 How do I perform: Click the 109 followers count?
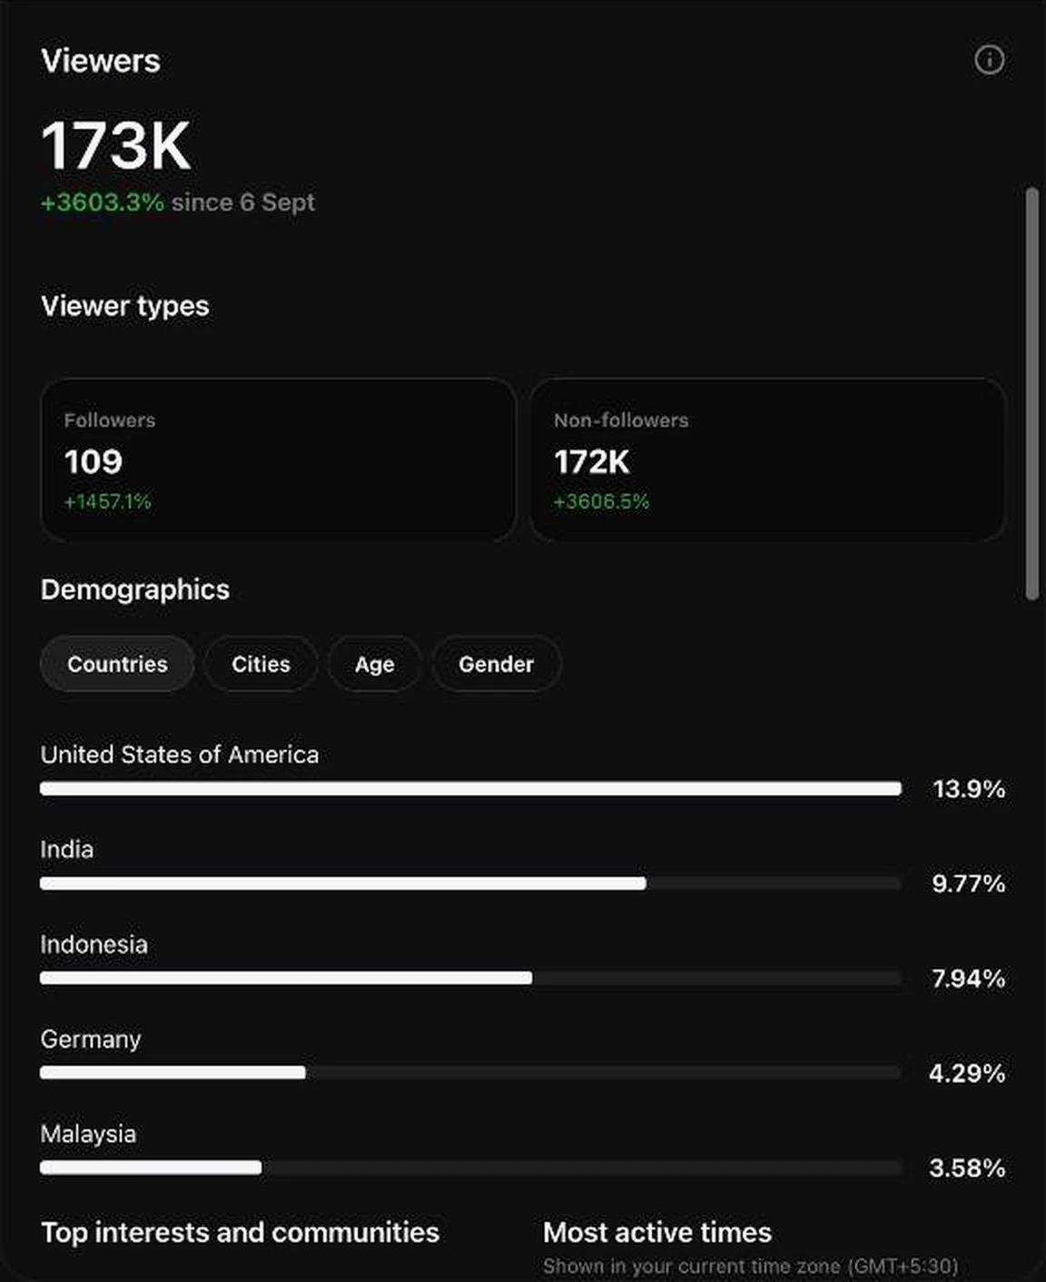point(94,461)
